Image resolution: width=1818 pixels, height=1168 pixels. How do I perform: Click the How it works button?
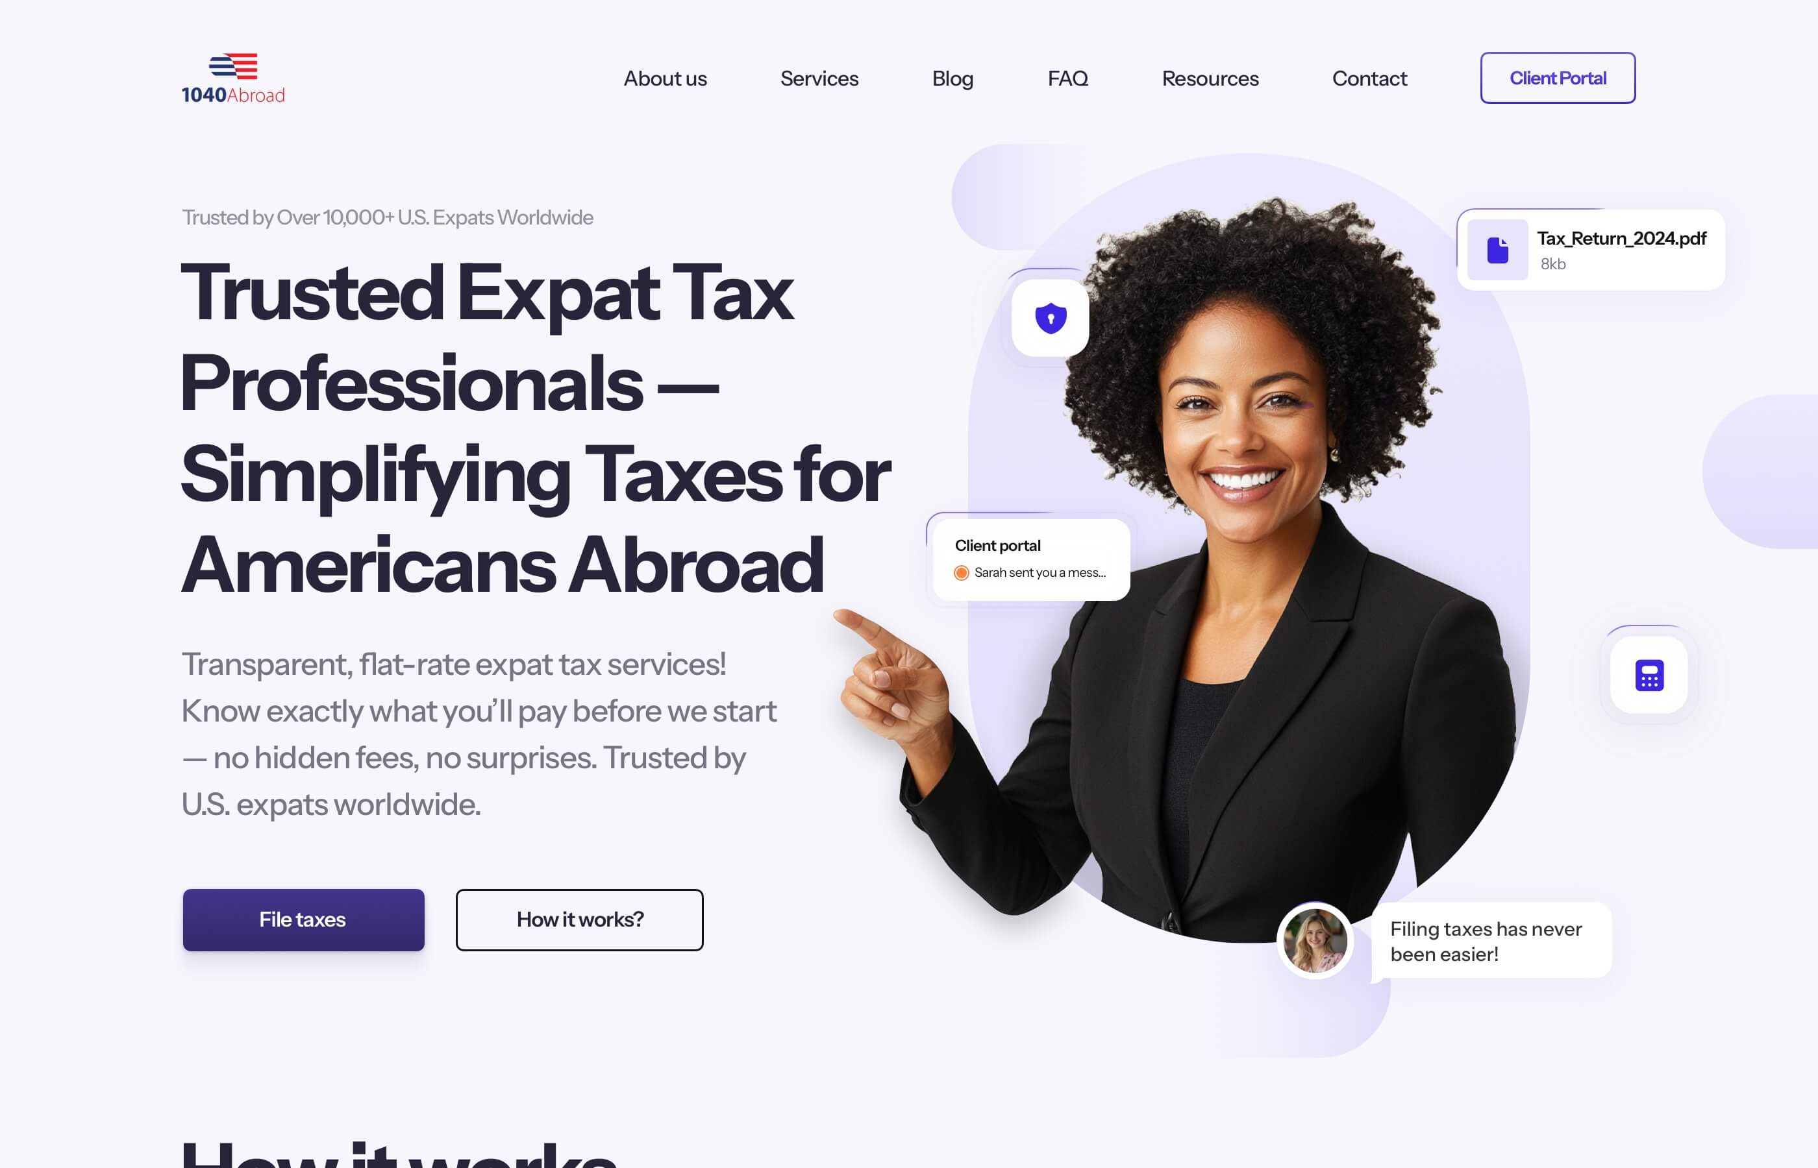click(x=579, y=919)
